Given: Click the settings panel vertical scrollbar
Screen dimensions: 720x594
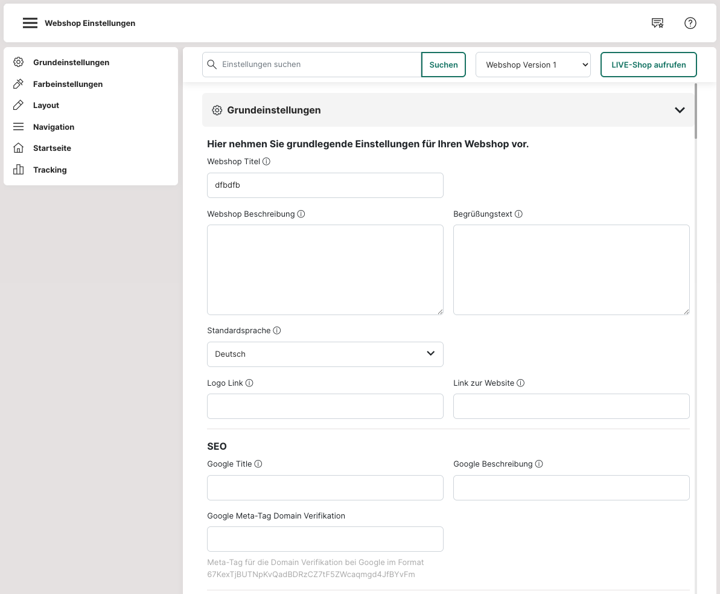Looking at the screenshot, I should 697,110.
